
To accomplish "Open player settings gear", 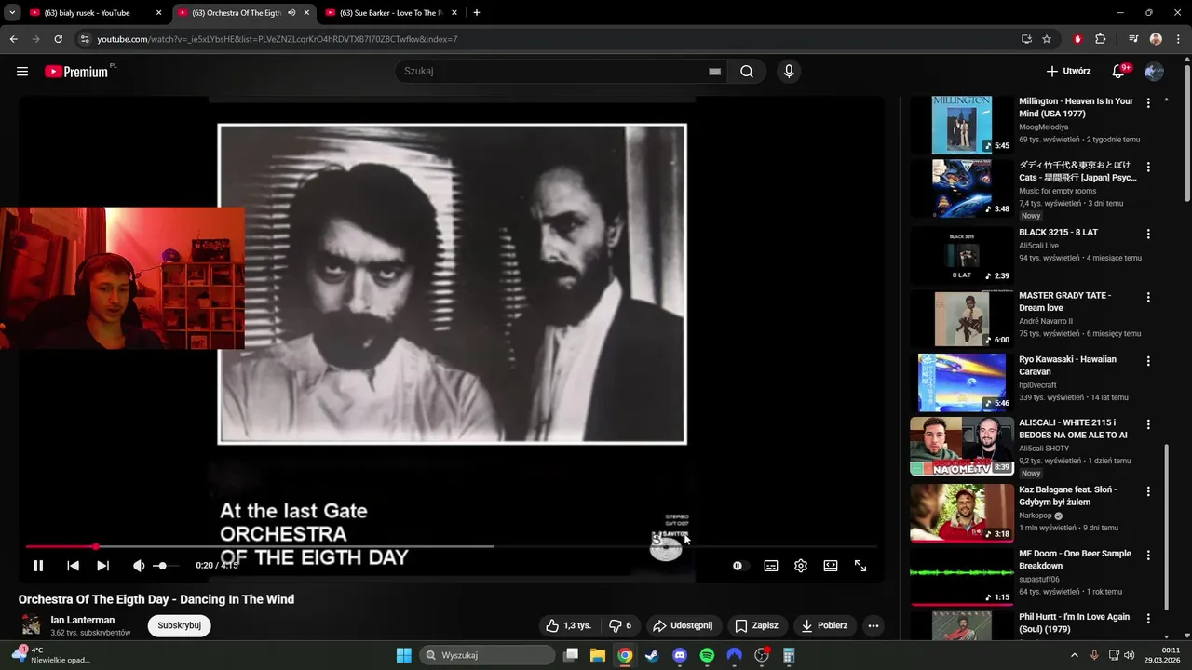I will 801,566.
